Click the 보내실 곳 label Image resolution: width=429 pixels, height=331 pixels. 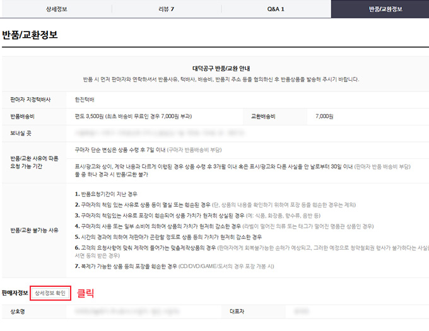pyautogui.click(x=21, y=134)
